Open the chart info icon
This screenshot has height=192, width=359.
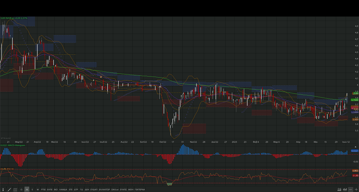[3, 190]
